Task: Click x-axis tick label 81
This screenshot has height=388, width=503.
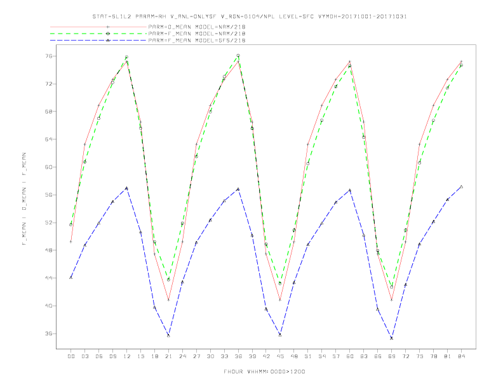Action: click(448, 356)
